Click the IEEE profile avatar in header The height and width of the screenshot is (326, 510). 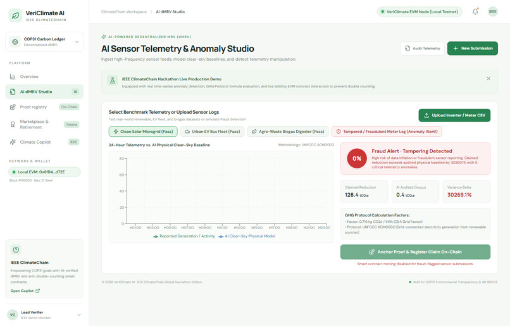[493, 12]
